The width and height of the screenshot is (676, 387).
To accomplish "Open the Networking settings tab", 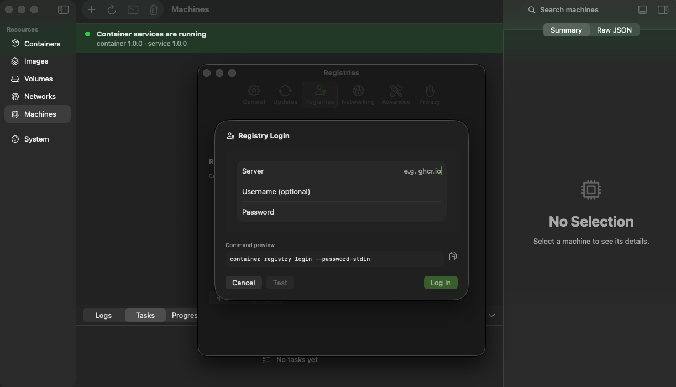I will click(358, 95).
